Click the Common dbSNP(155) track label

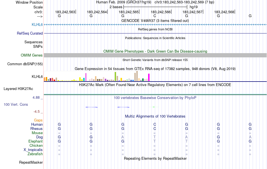pos(25,64)
